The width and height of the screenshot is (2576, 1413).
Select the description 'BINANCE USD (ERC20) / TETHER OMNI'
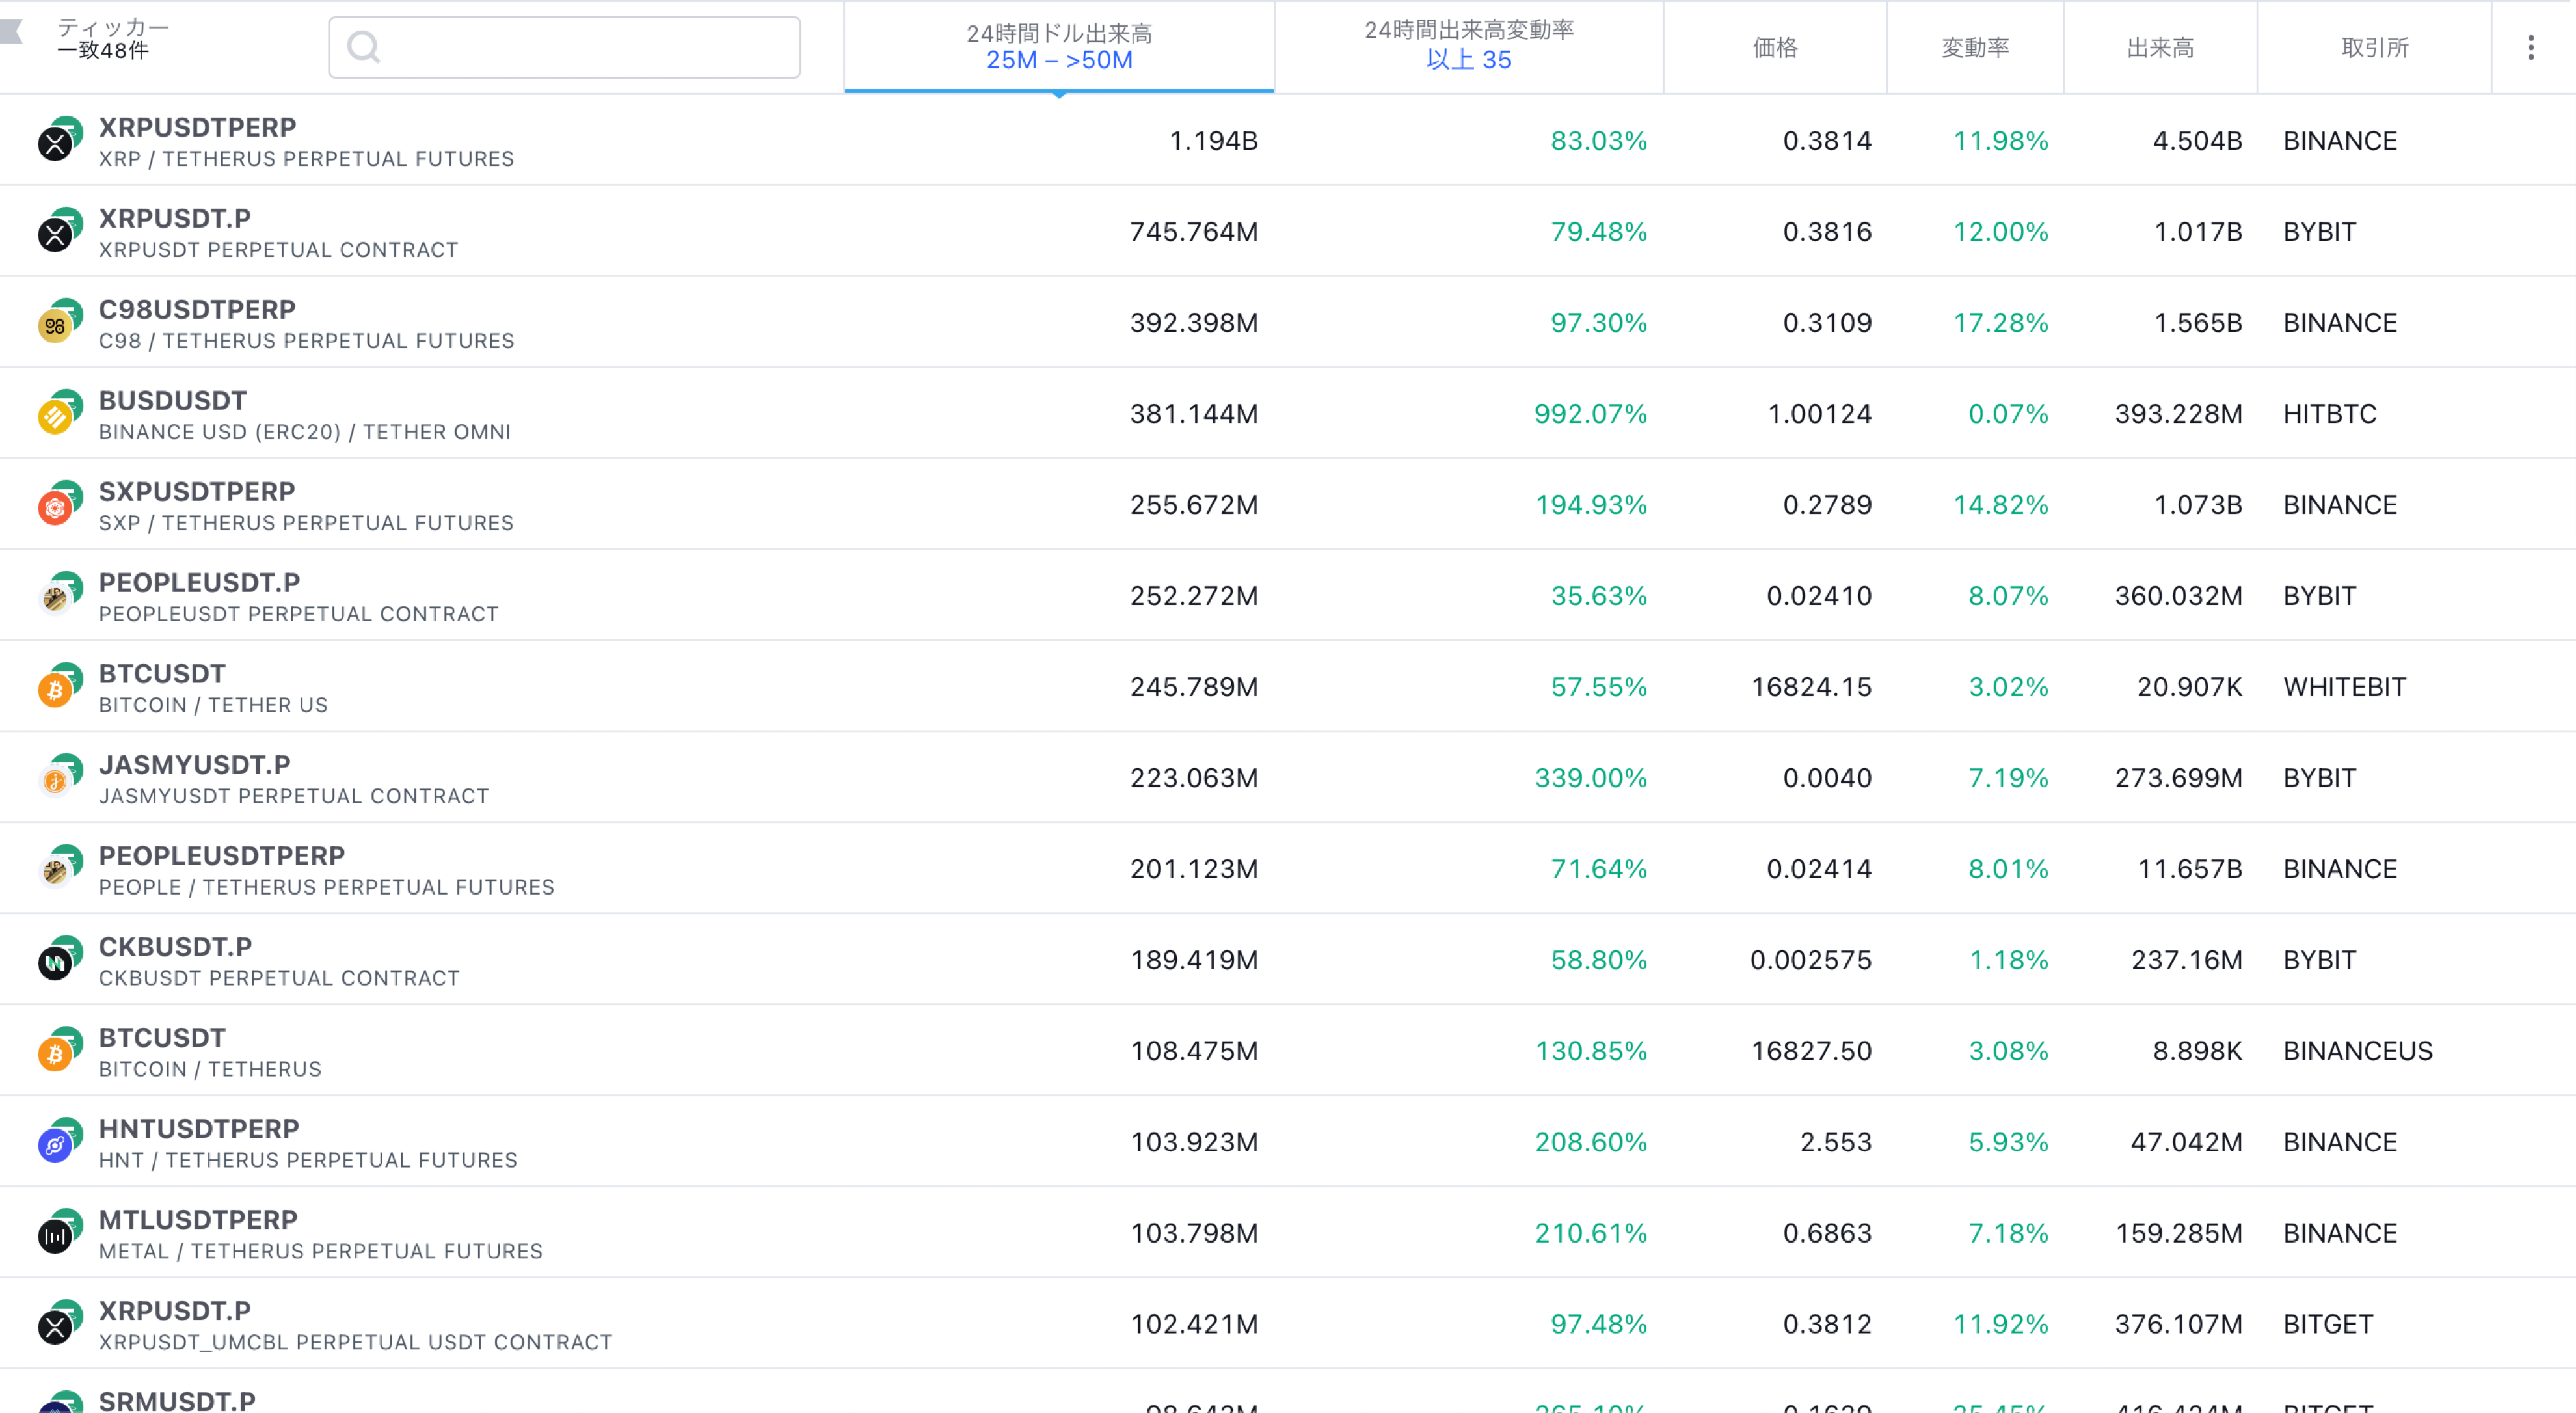click(305, 432)
